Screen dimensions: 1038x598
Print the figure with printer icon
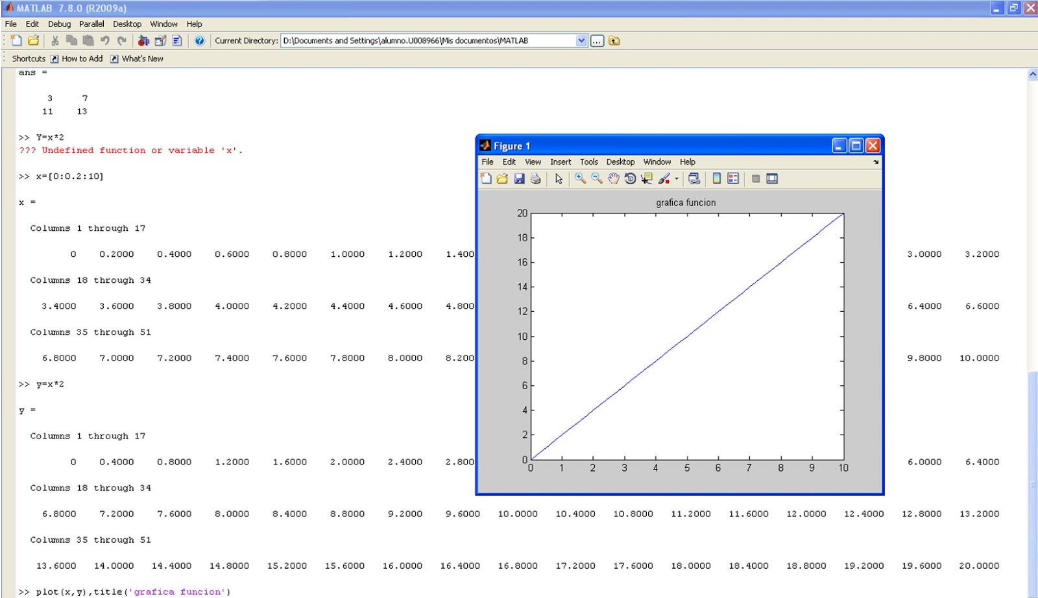[535, 178]
